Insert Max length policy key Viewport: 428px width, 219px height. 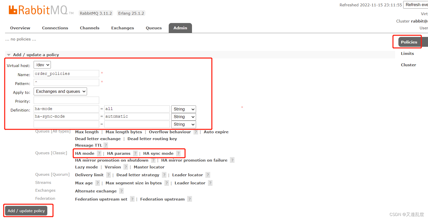tap(87, 132)
